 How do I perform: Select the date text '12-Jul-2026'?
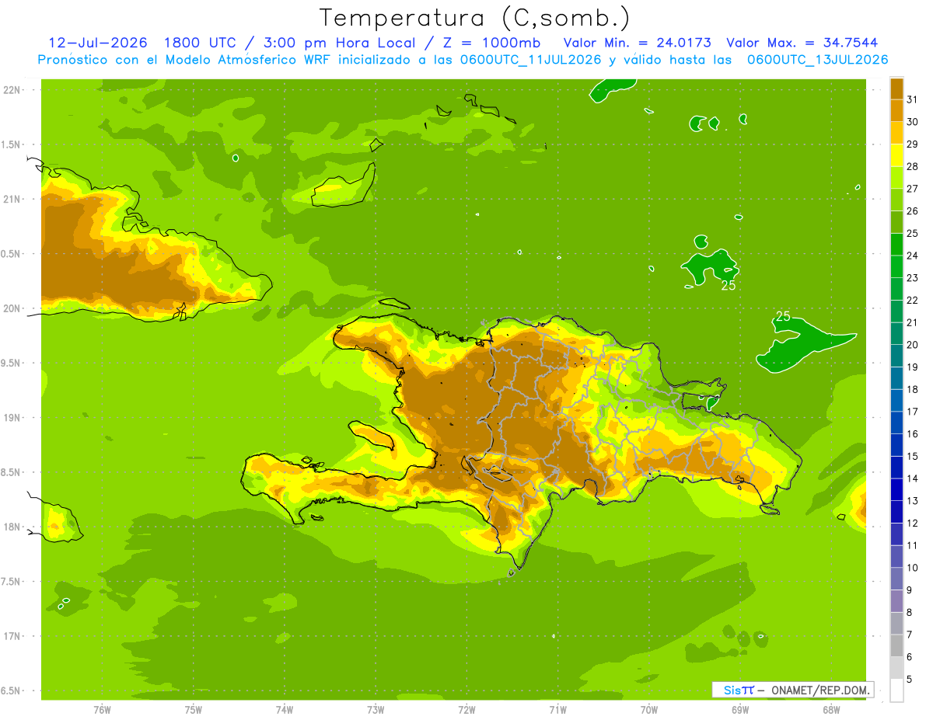pyautogui.click(x=98, y=42)
